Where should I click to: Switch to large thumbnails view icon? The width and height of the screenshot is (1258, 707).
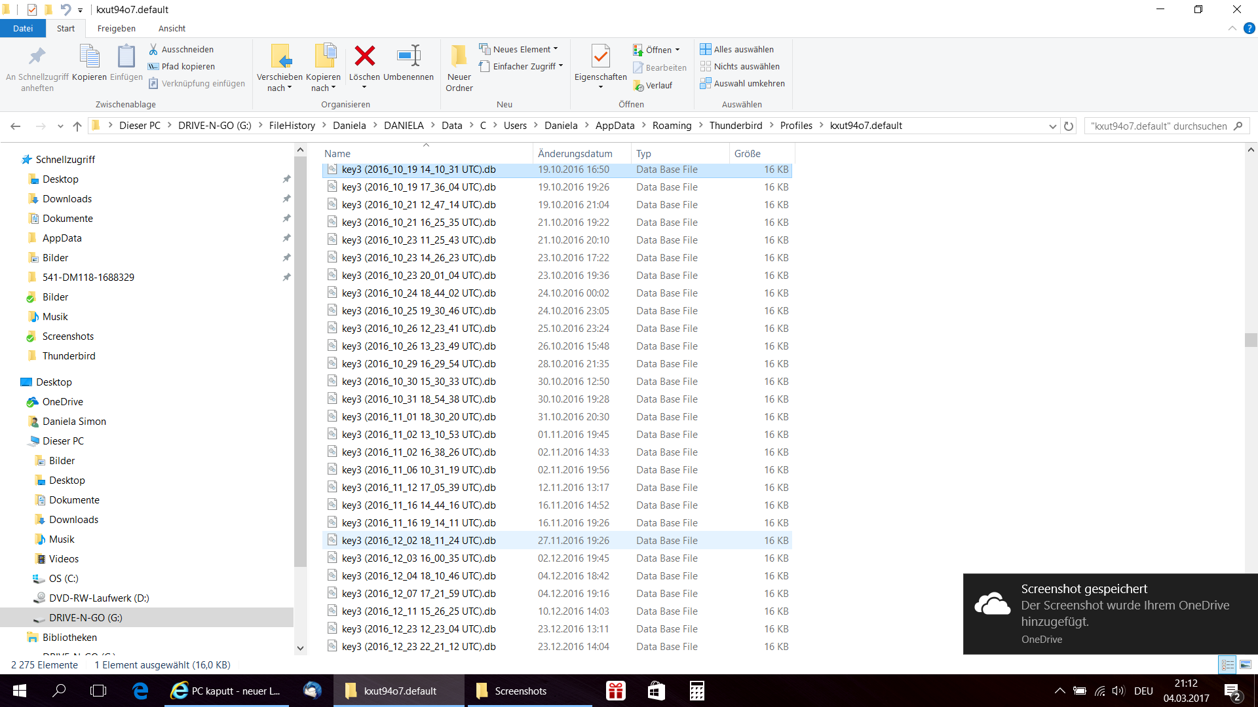click(1246, 664)
